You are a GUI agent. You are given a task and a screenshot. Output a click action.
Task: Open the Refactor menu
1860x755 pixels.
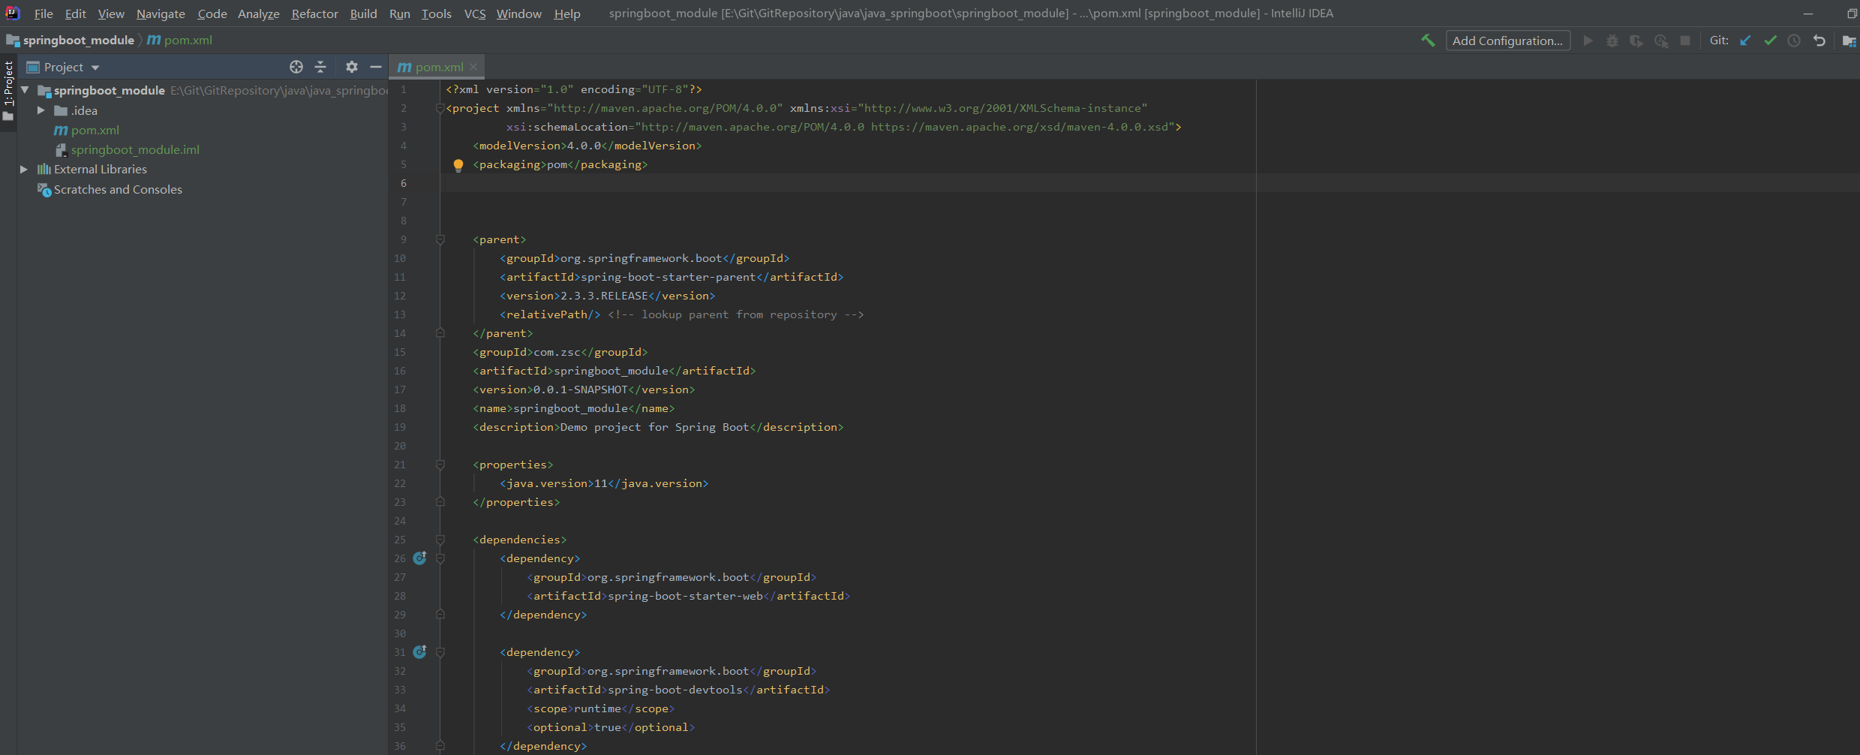click(x=314, y=14)
